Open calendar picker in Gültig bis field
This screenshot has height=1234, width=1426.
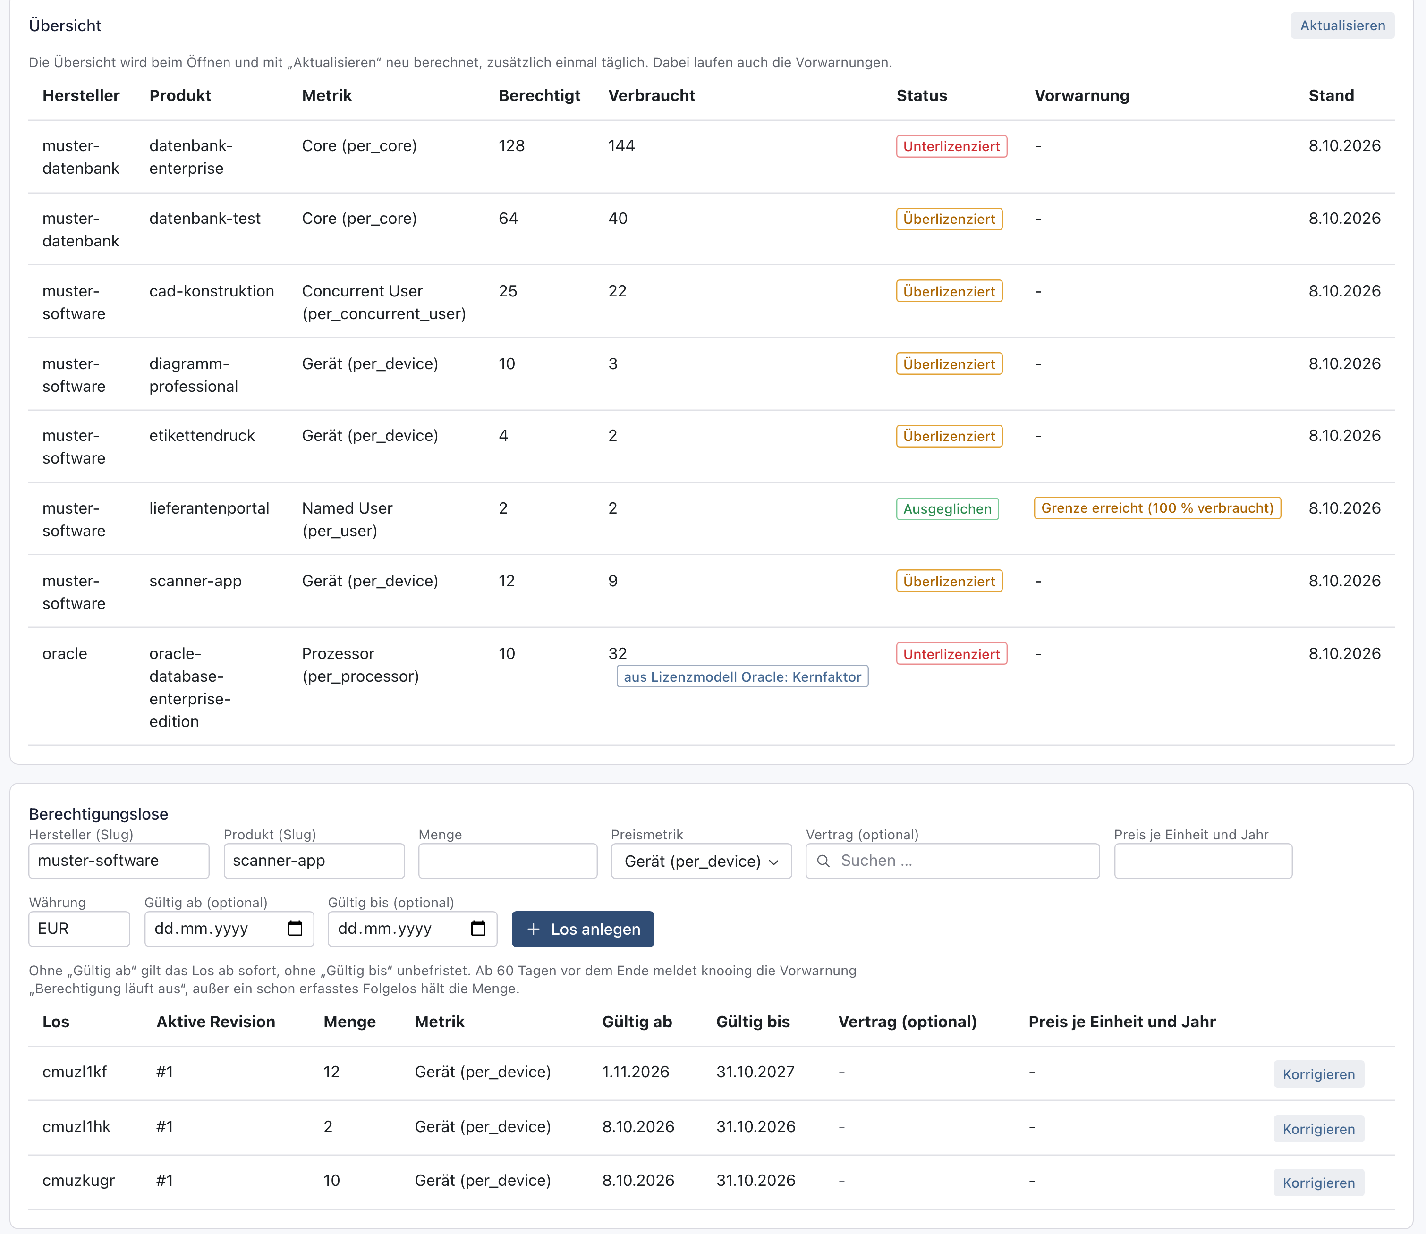(478, 928)
